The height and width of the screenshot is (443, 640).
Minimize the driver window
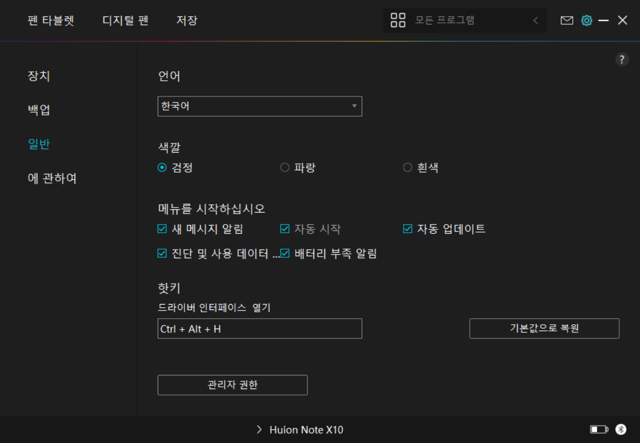(603, 21)
